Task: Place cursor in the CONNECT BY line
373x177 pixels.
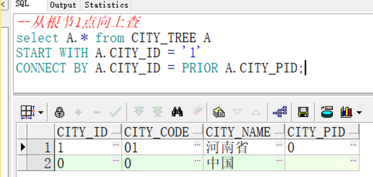Action: 159,68
